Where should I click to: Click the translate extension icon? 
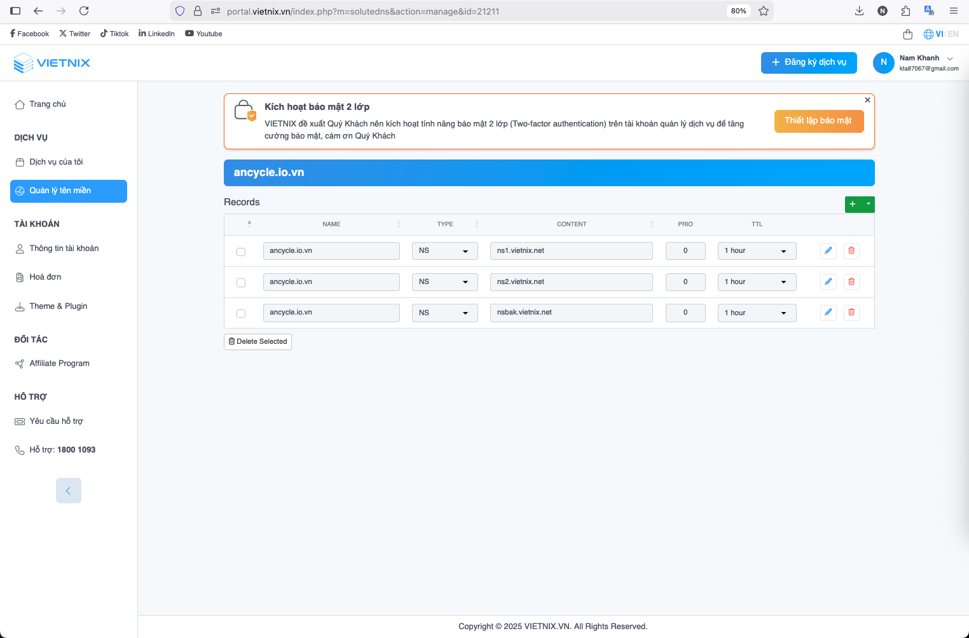point(929,11)
